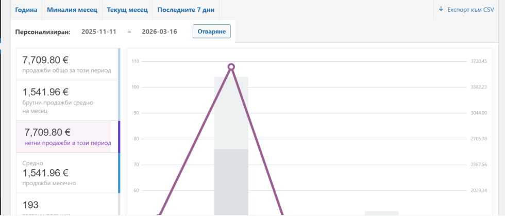
Task: Open the Година report tab
Action: click(26, 10)
